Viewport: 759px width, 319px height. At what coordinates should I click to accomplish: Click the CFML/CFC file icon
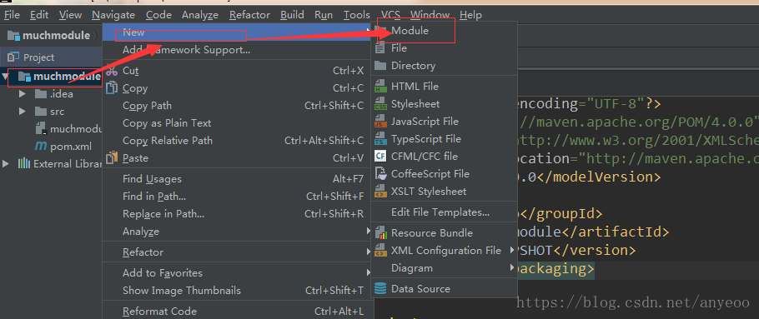coord(381,156)
